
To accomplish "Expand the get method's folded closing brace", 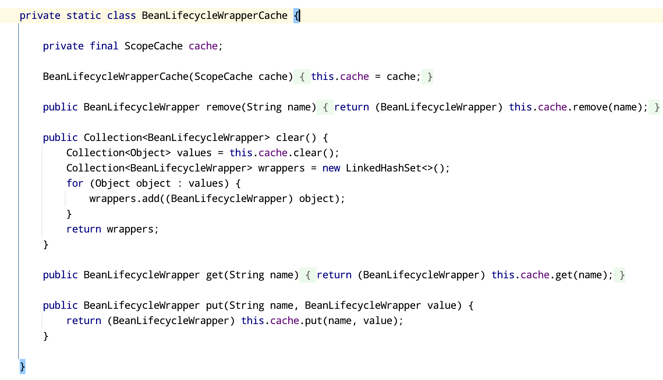I will [619, 275].
